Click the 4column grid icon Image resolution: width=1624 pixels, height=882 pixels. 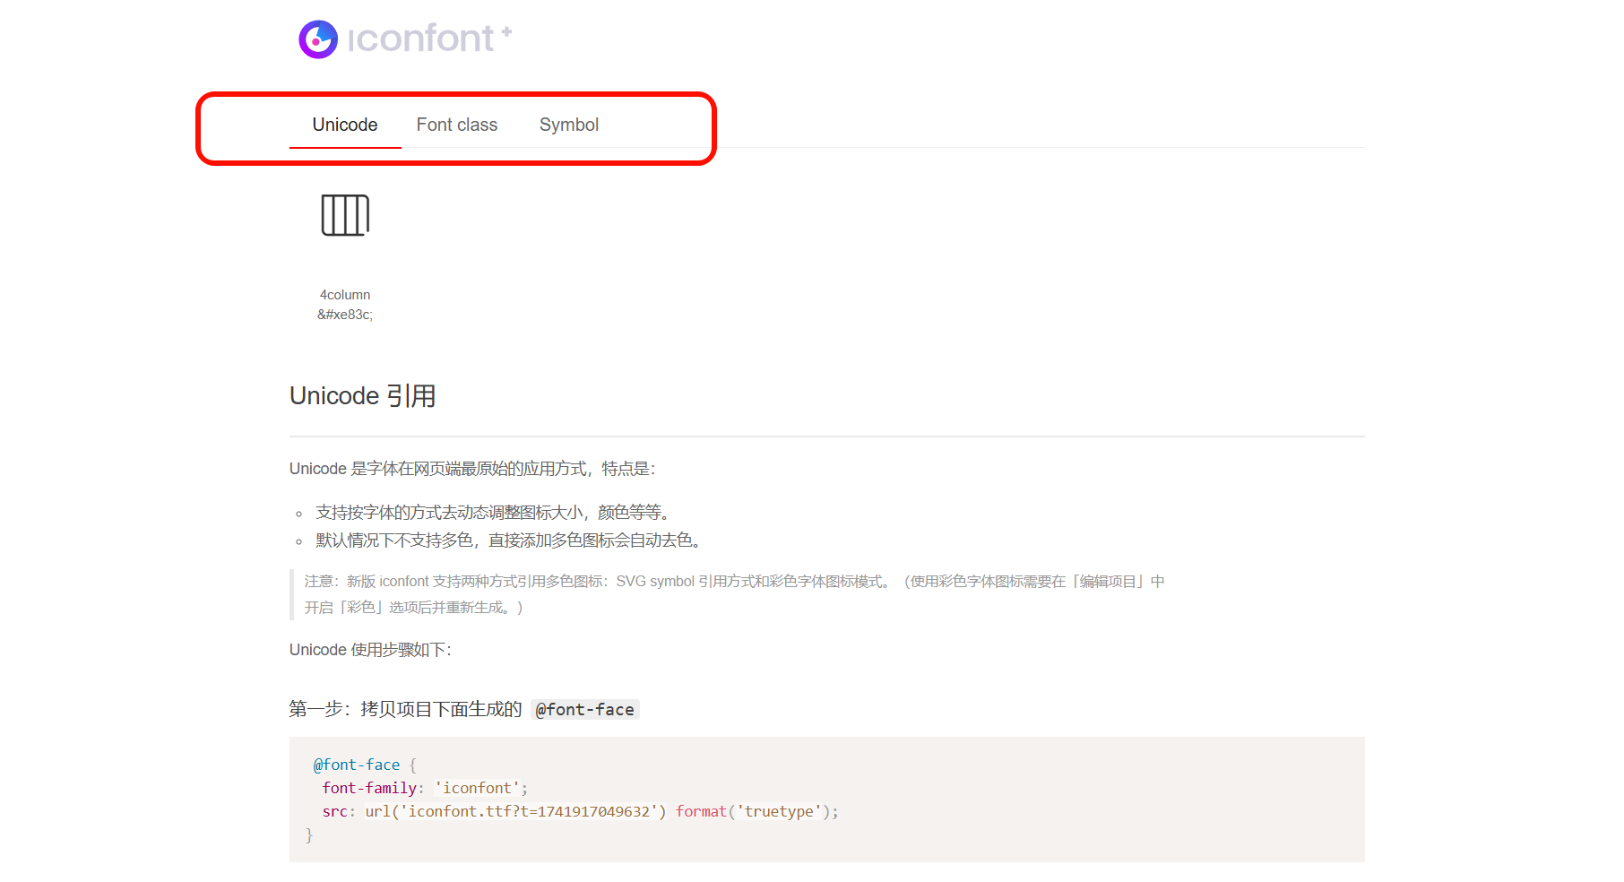coord(345,215)
